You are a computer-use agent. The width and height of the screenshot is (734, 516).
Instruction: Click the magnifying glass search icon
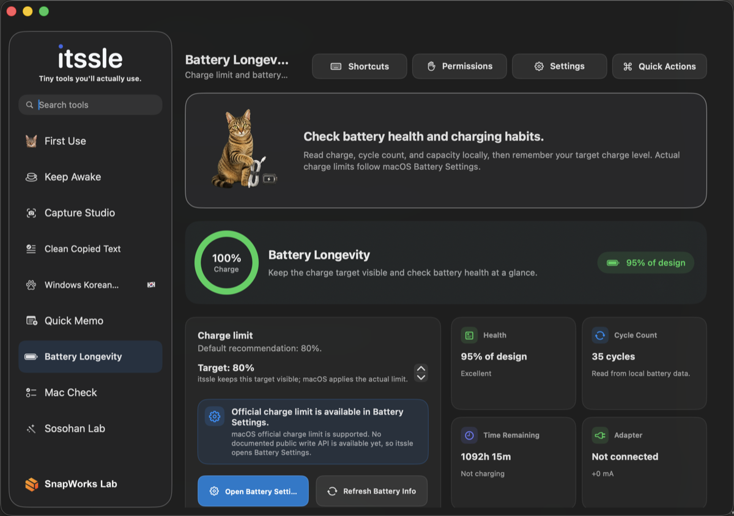pos(29,105)
